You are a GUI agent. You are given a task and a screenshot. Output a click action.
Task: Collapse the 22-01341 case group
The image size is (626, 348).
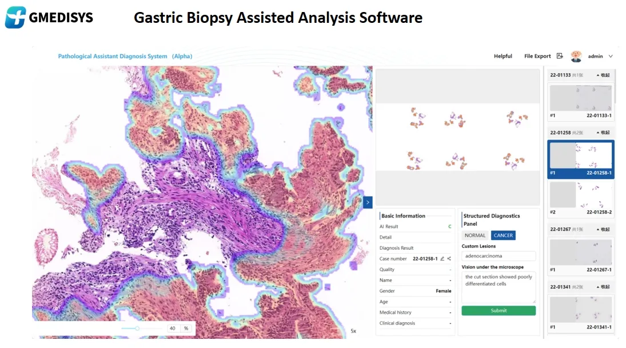(603, 286)
